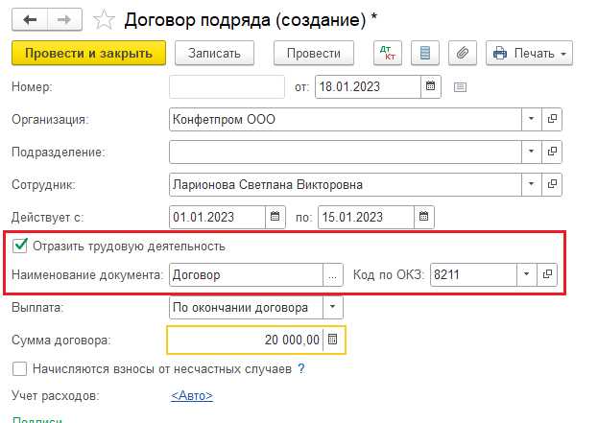Open Организация Конфетпром ООО record form
598x423 pixels.
(x=552, y=119)
